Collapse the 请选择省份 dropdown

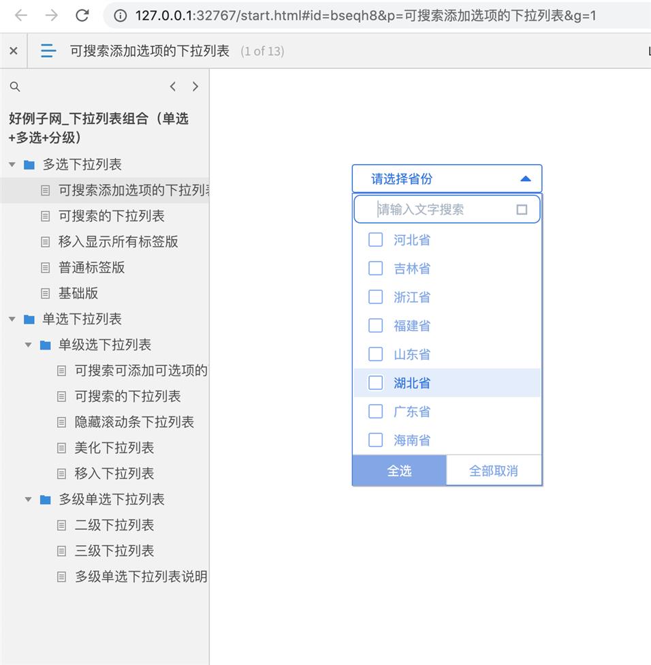(x=524, y=179)
